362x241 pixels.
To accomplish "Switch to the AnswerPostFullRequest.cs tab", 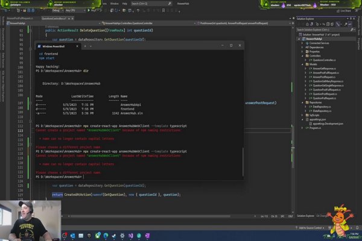I will [x=20, y=19].
